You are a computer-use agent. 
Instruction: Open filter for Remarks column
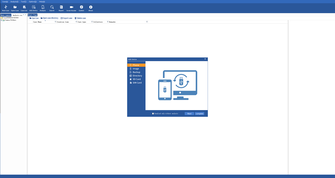pos(108,22)
